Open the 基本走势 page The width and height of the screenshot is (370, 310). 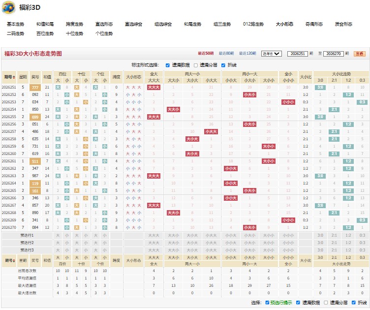click(x=15, y=24)
